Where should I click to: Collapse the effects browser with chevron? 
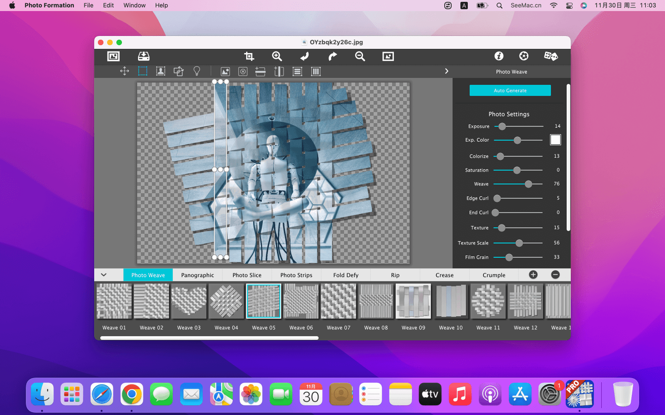point(104,275)
